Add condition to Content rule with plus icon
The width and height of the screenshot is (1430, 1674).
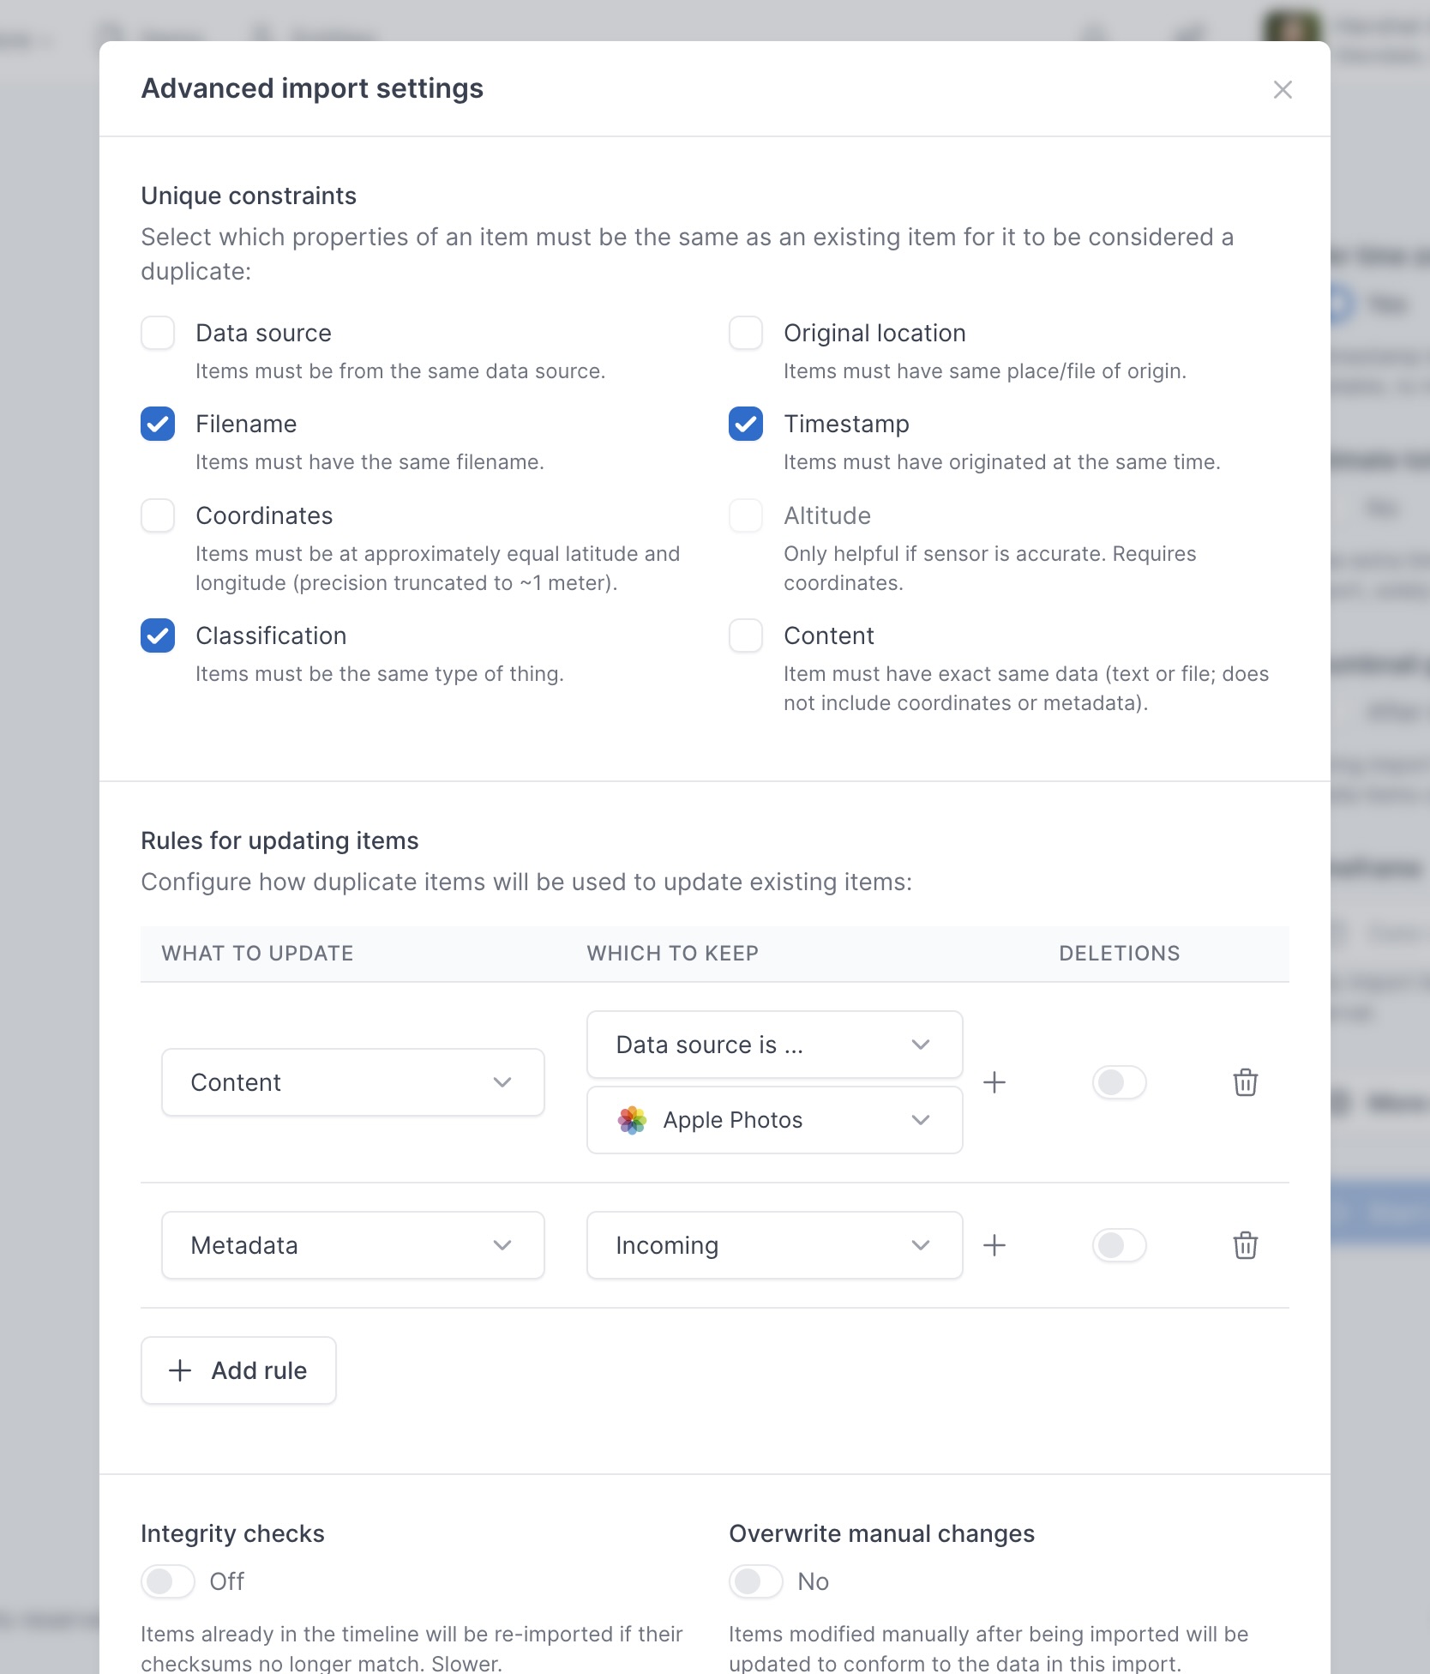(994, 1082)
